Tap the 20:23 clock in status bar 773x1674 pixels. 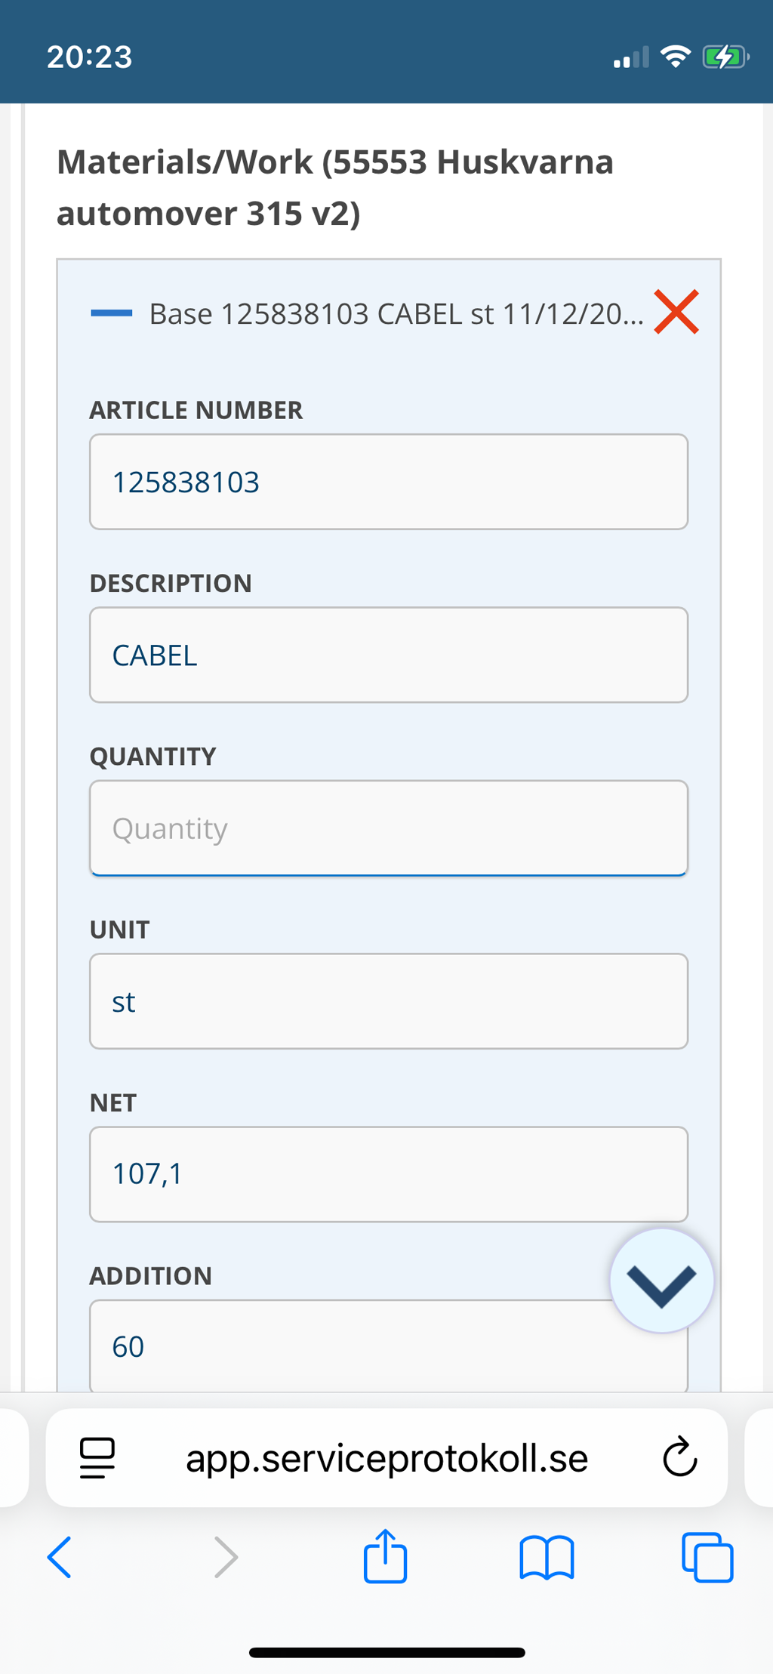[89, 57]
